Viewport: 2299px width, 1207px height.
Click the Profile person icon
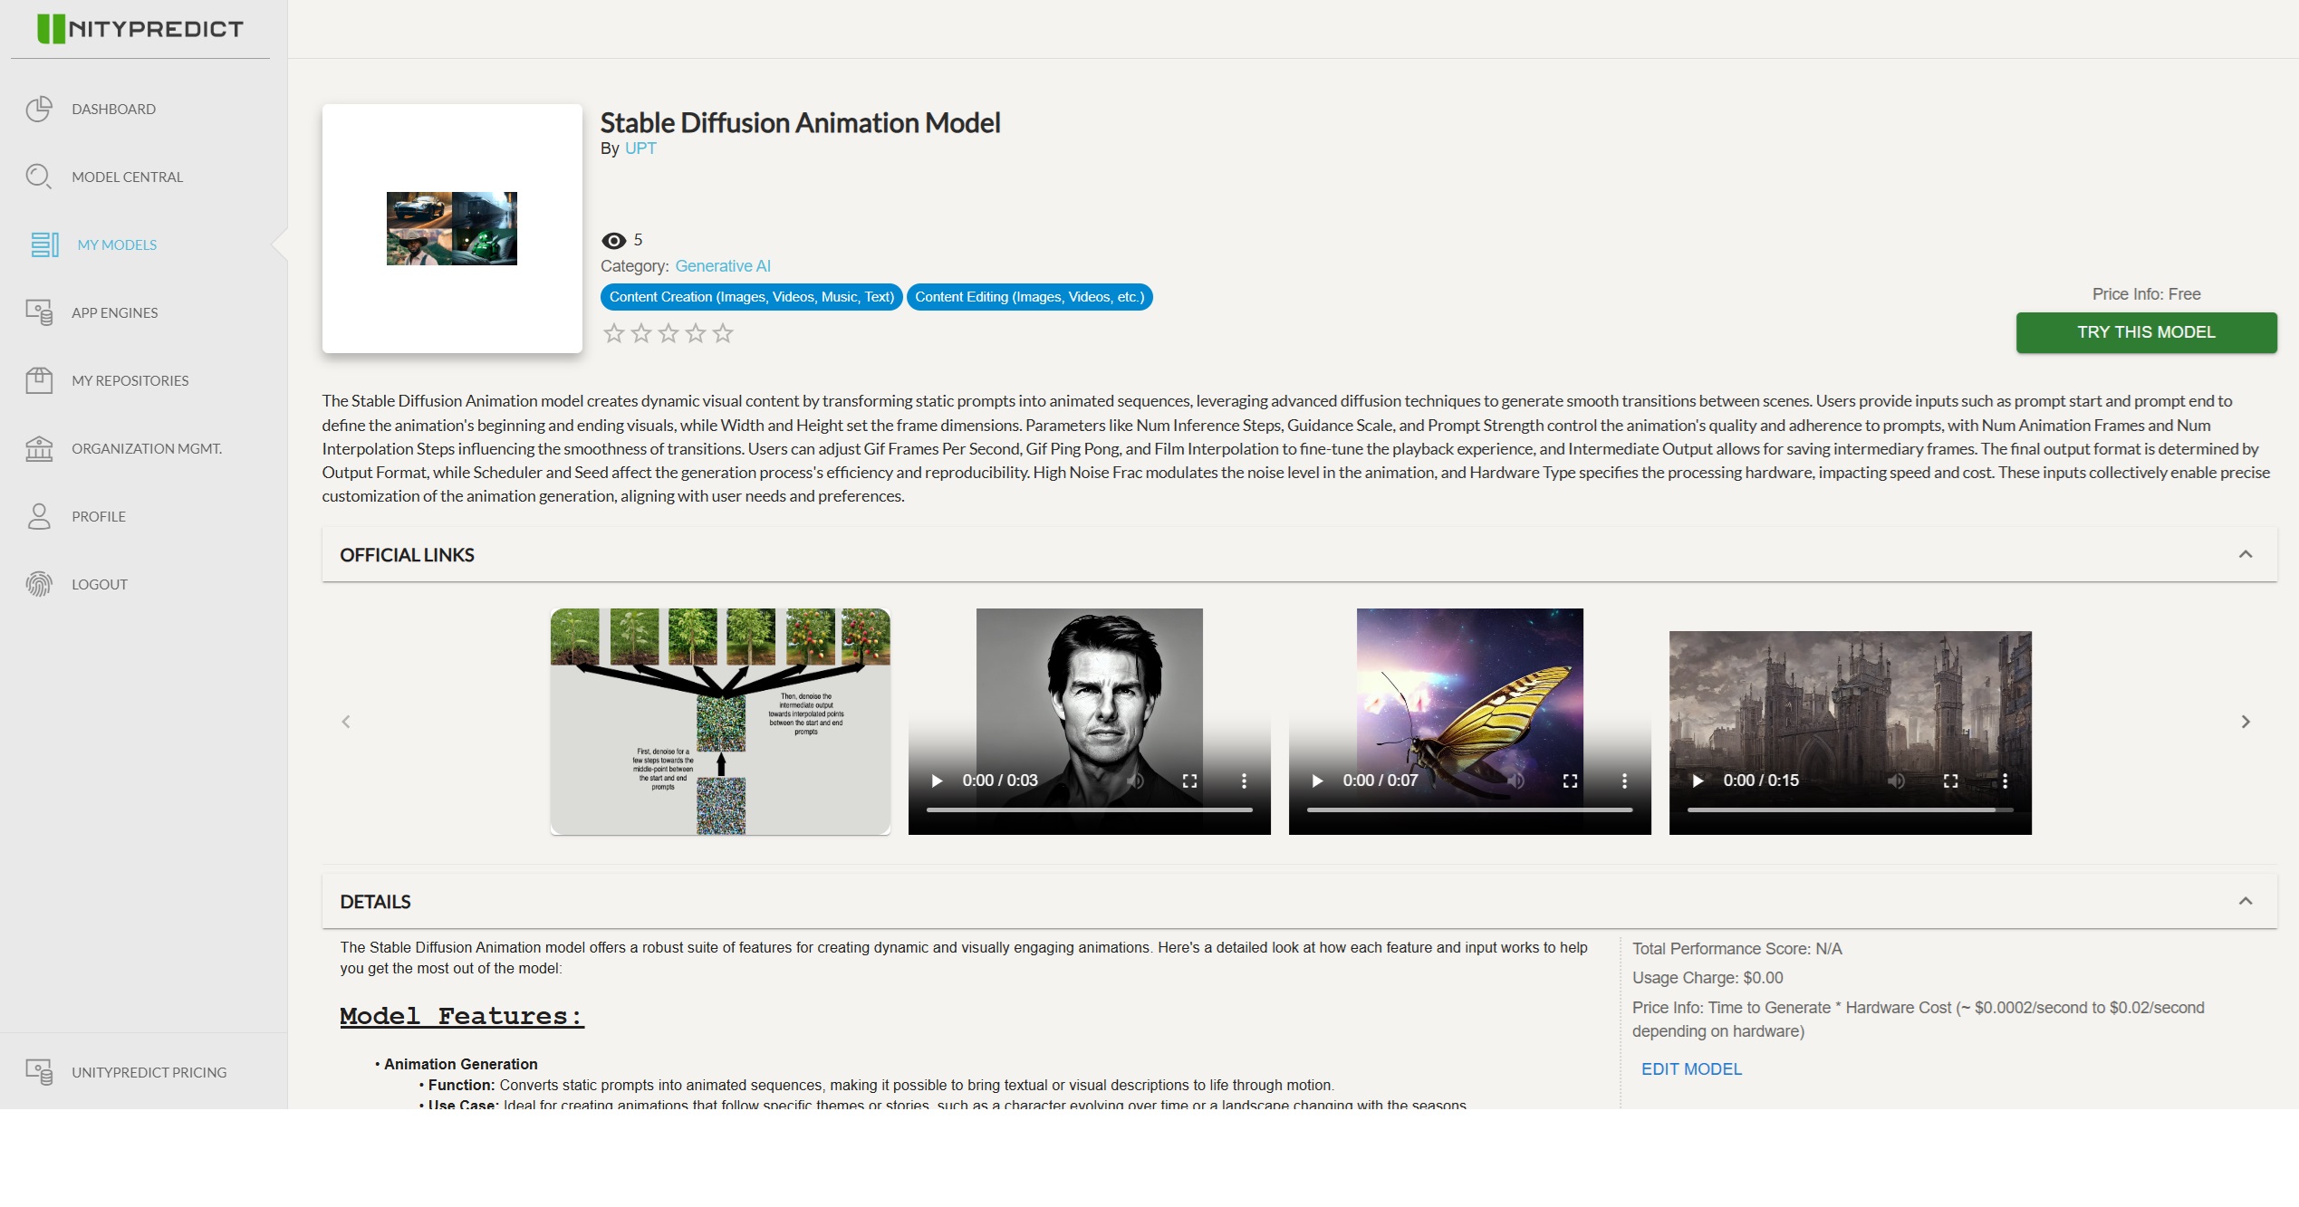click(x=39, y=516)
